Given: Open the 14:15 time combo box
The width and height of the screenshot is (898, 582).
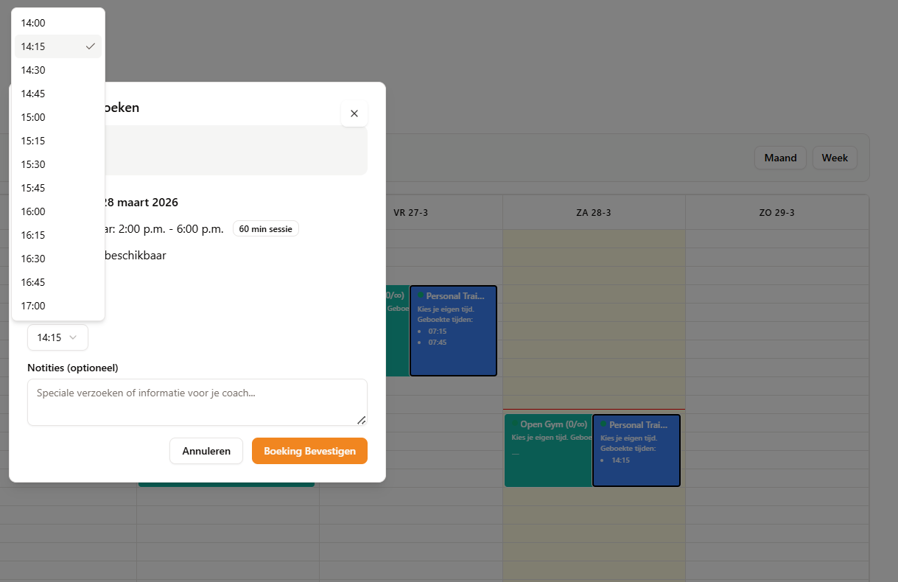Looking at the screenshot, I should pyautogui.click(x=57, y=337).
